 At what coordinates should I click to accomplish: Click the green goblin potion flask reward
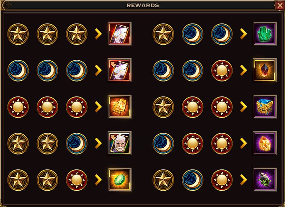265,179
